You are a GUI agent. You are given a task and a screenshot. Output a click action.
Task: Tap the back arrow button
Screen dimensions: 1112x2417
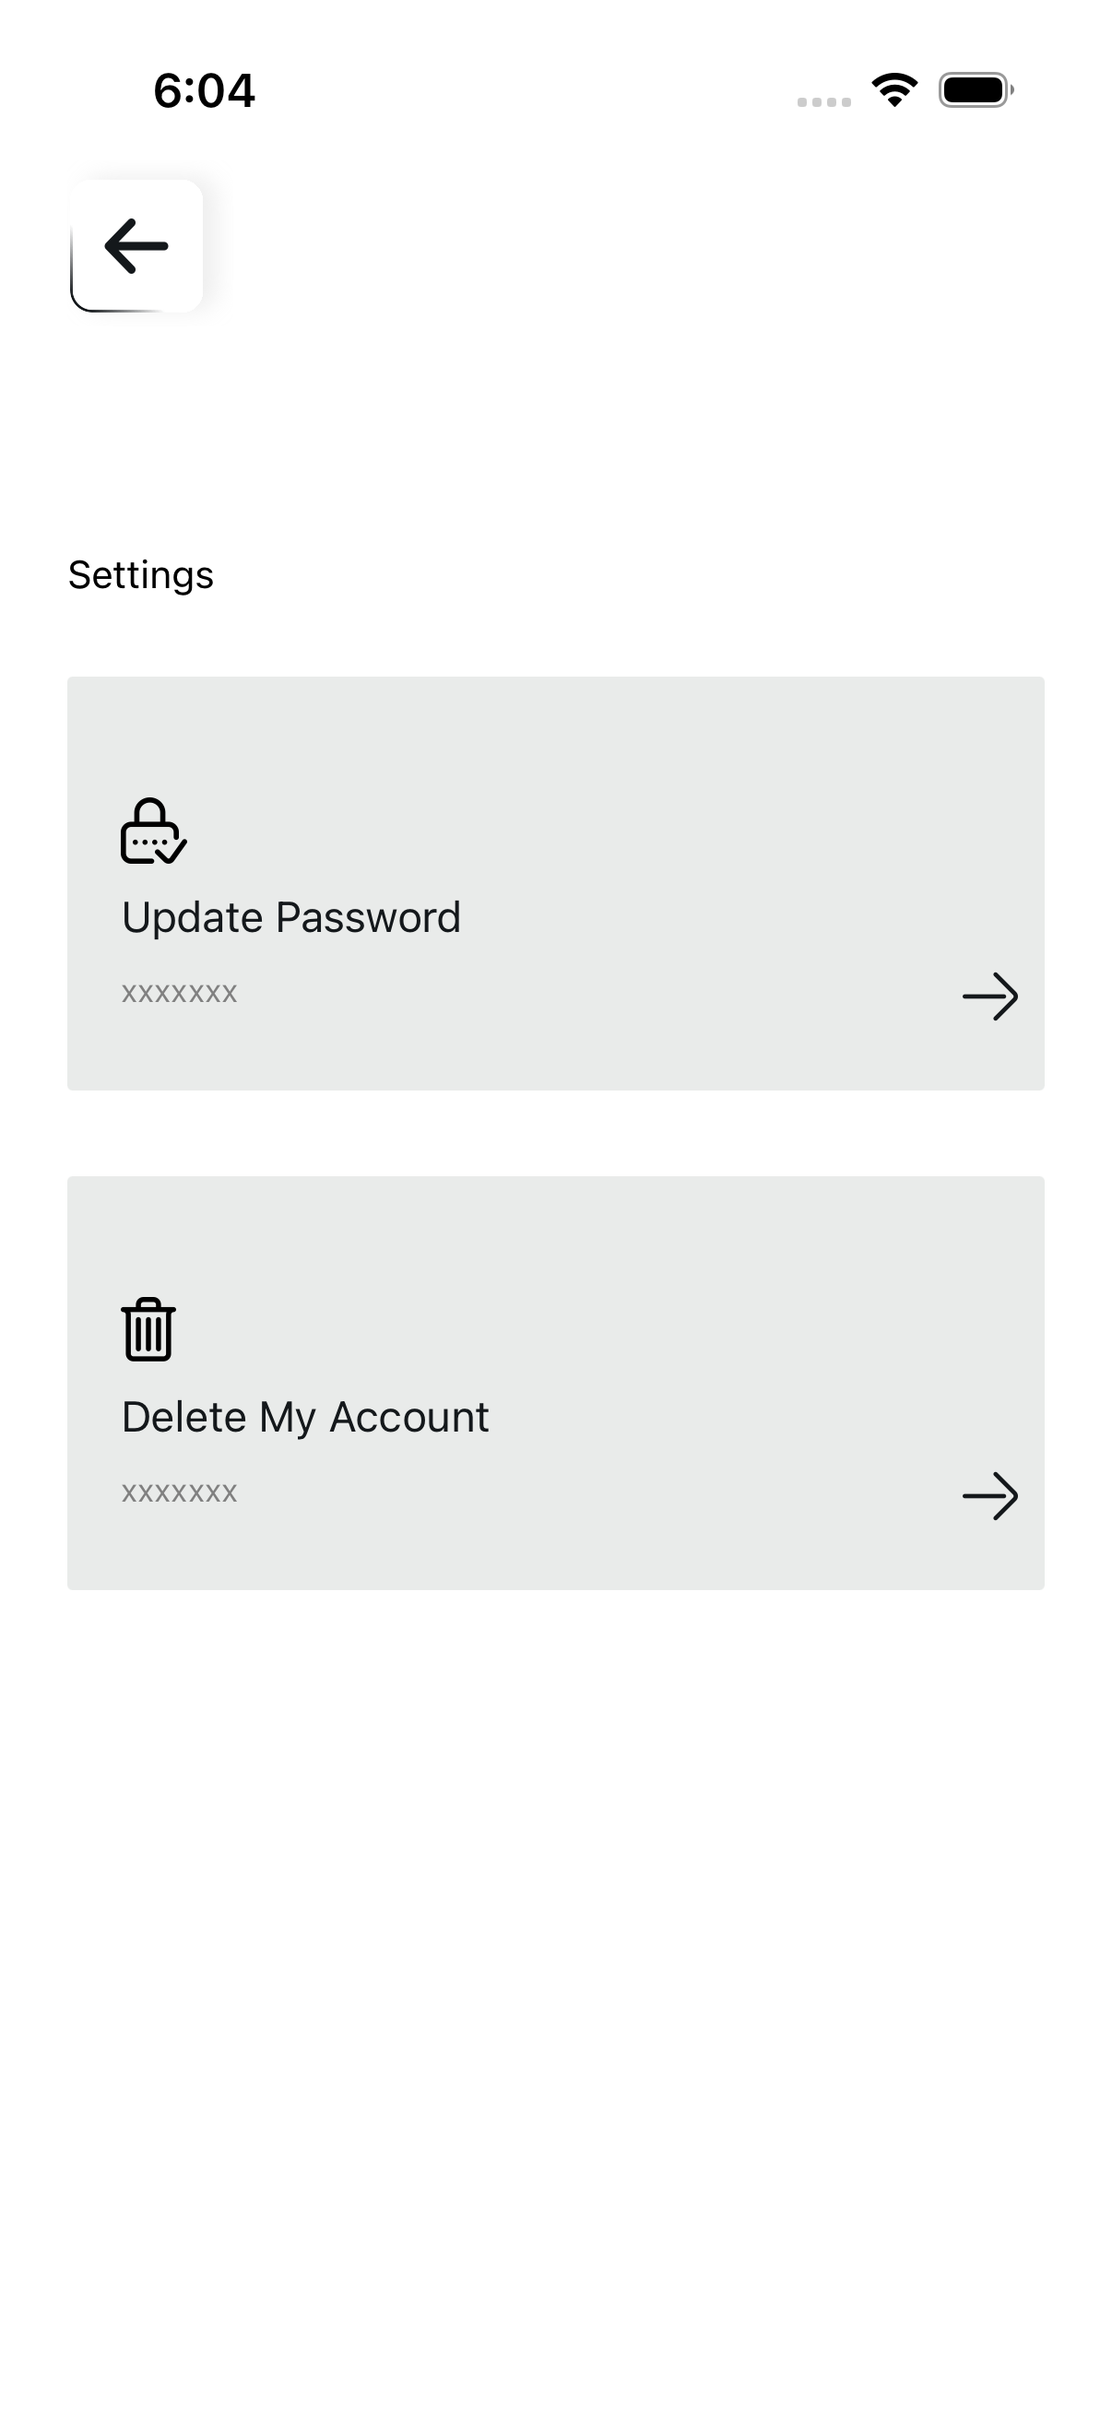coord(137,246)
